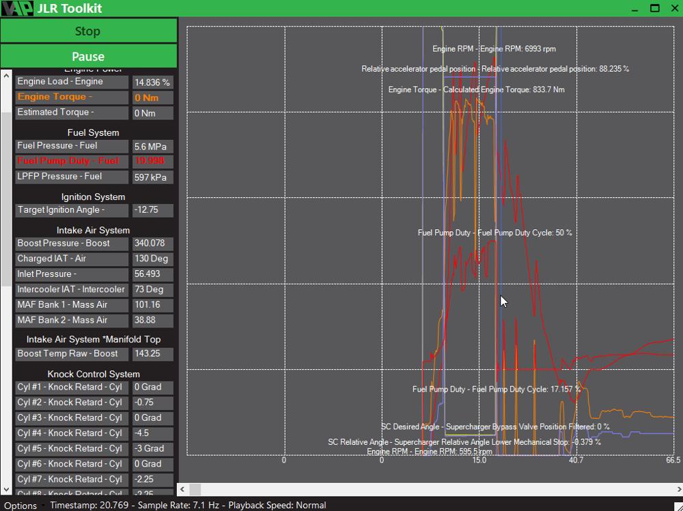Toggle highlighted Fuel Pump Duty parameter
683x511 pixels.
[x=72, y=161]
